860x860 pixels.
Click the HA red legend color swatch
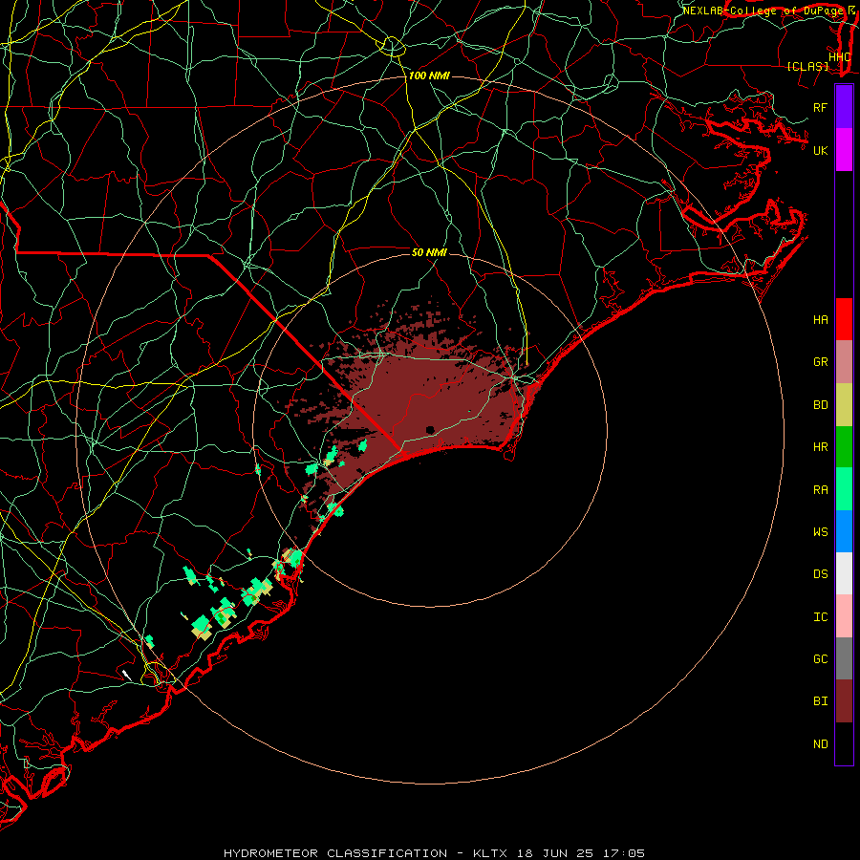coord(844,319)
